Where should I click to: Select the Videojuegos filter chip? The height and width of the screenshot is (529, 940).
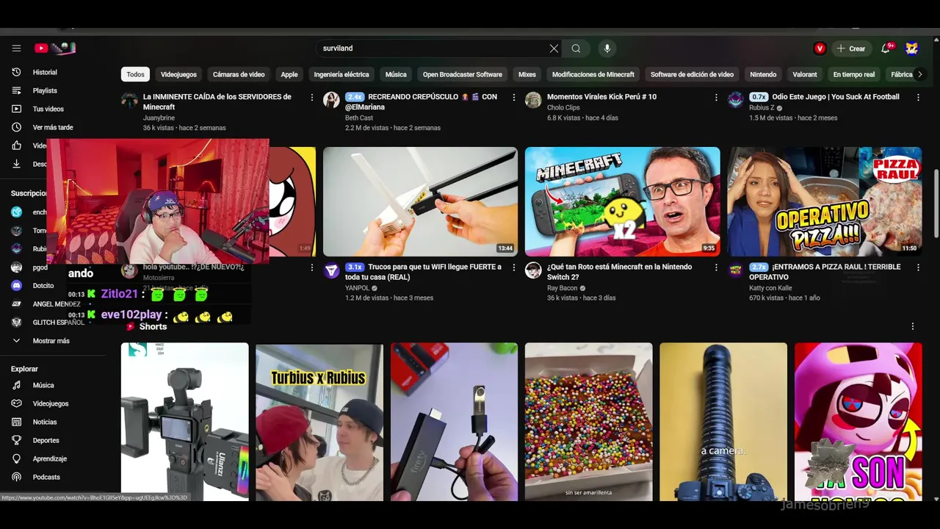(178, 74)
